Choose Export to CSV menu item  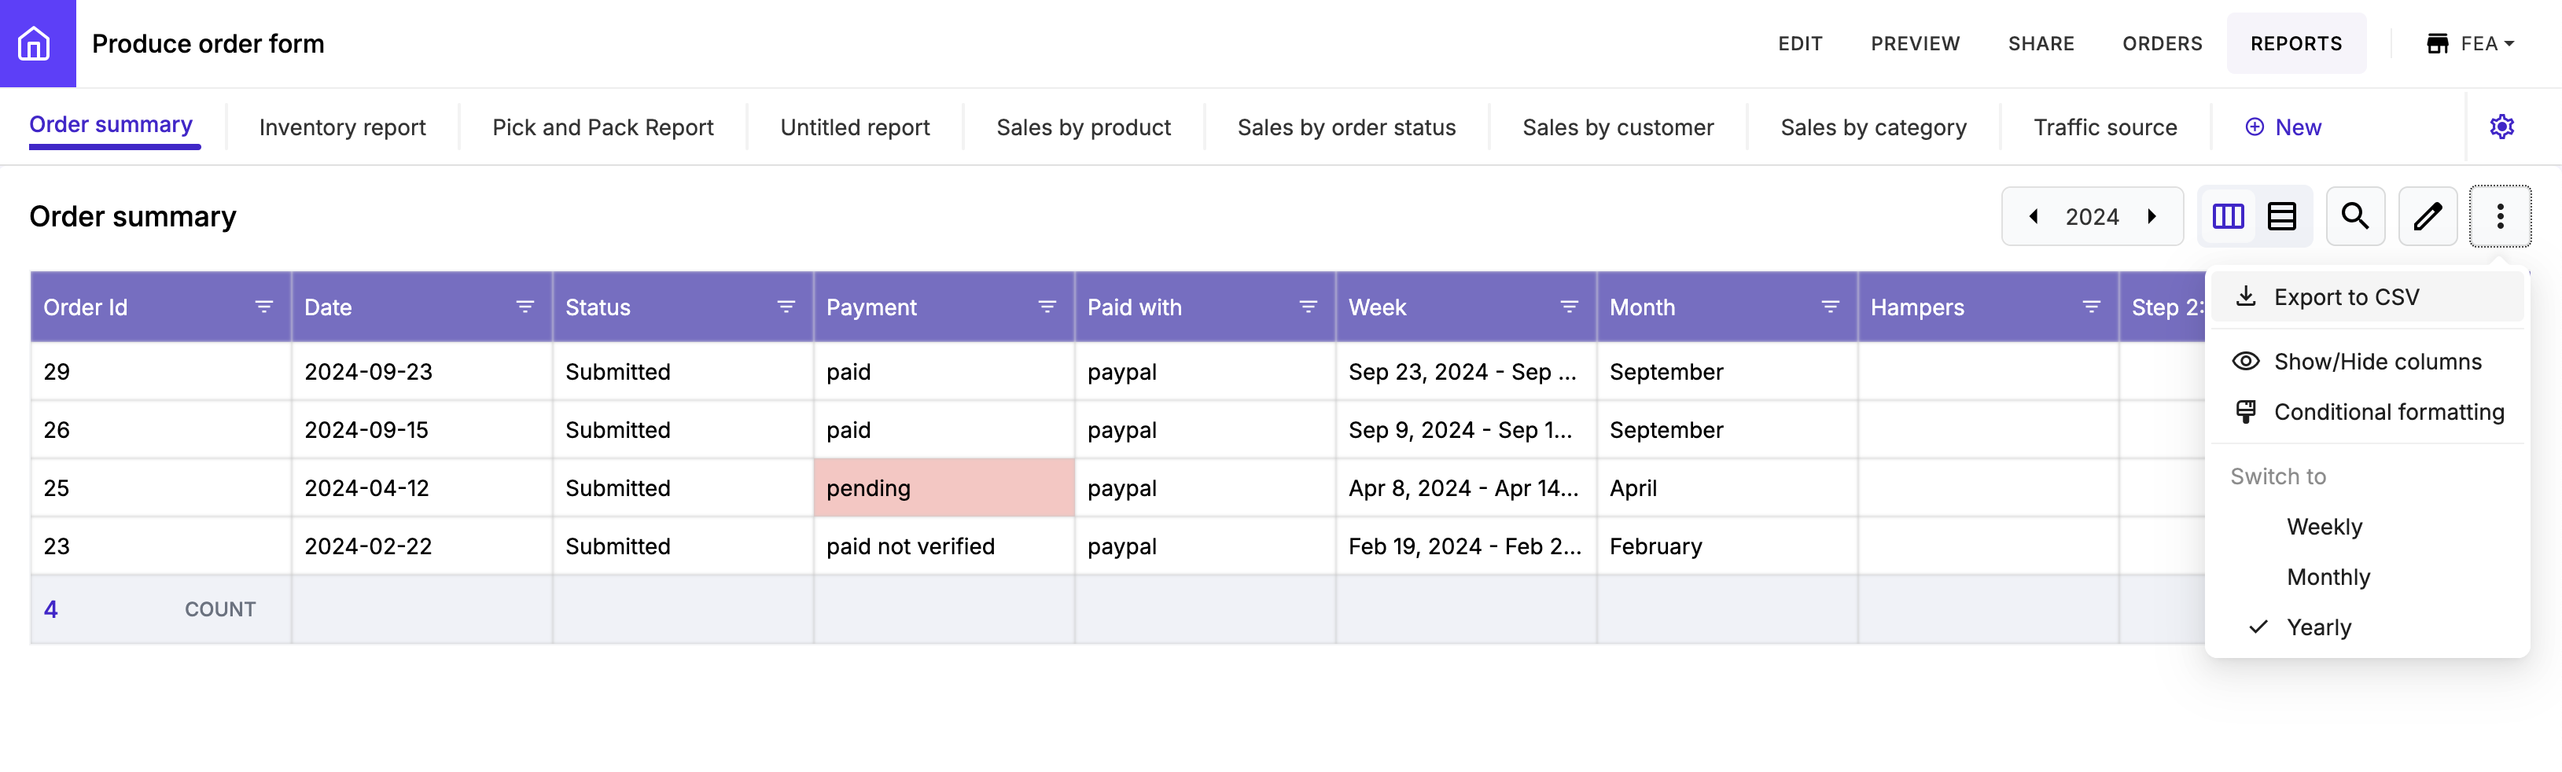[x=2345, y=296]
